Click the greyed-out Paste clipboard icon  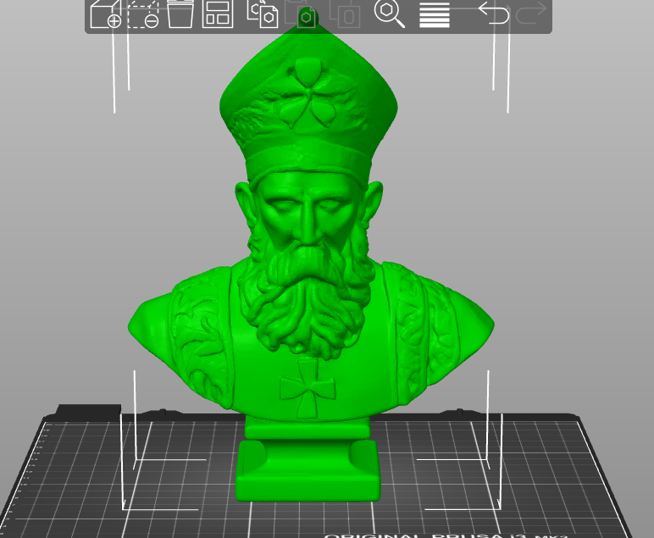(300, 14)
